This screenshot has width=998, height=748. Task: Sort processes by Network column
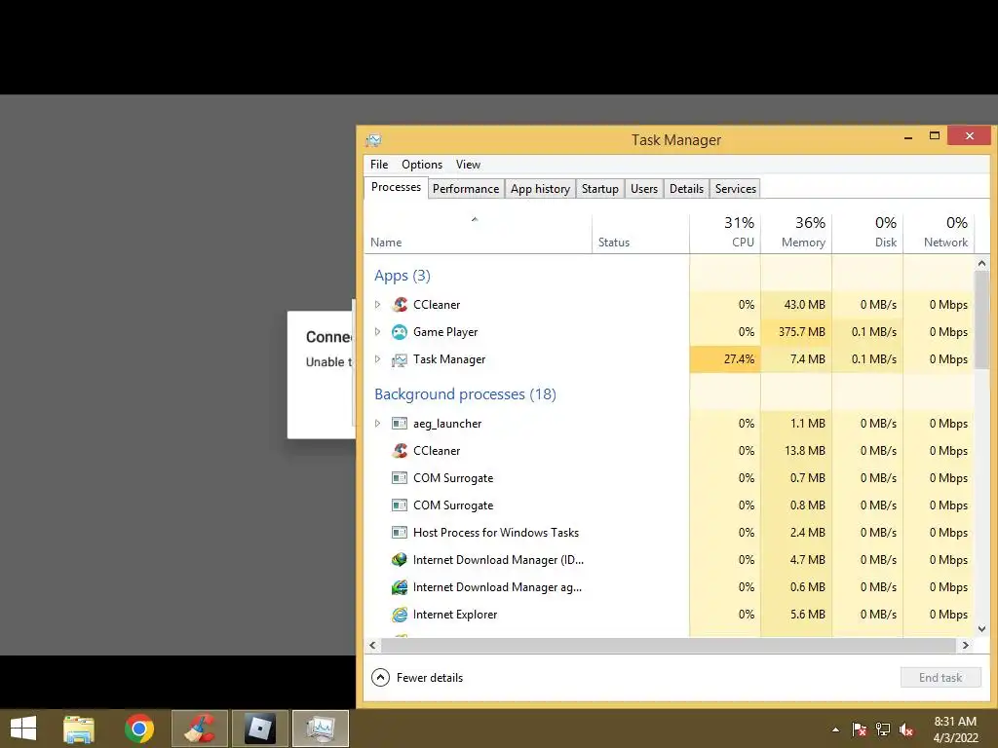(939, 234)
